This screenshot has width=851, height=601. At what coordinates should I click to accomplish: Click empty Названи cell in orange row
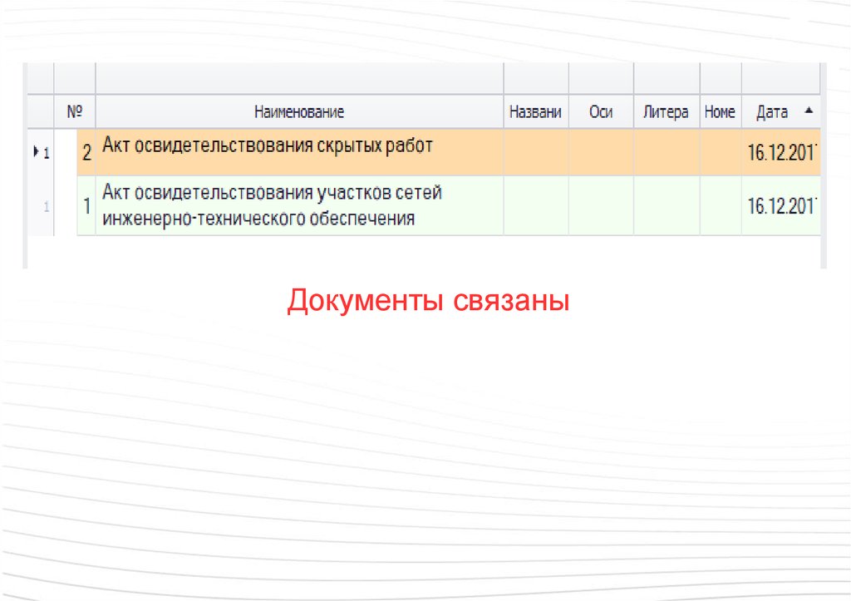pyautogui.click(x=535, y=152)
